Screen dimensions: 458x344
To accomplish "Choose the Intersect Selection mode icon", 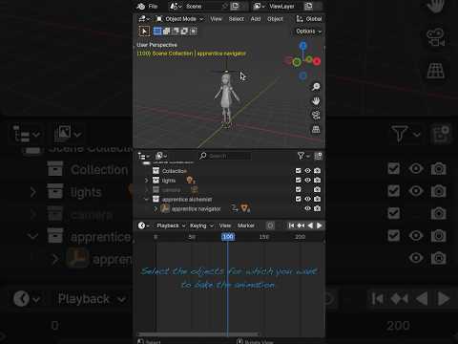I will [193, 31].
